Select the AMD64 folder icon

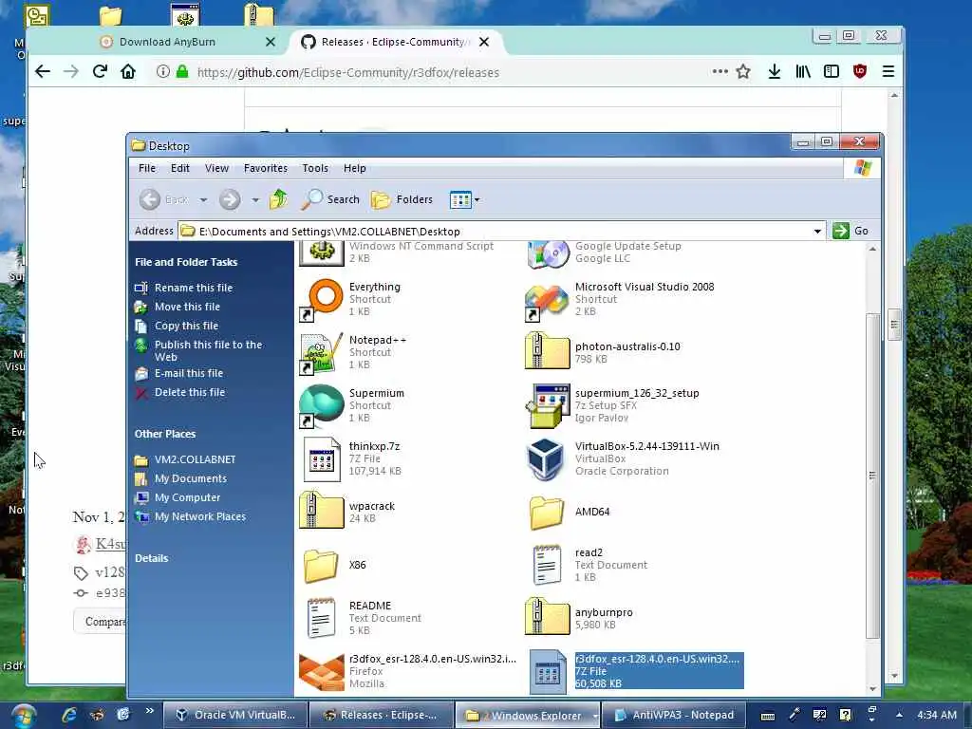click(x=547, y=512)
